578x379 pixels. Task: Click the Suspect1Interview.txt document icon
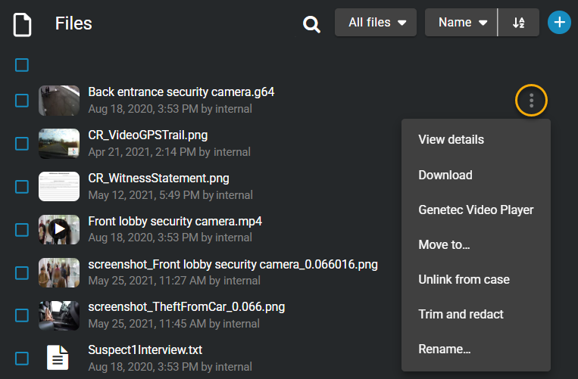pos(58,358)
